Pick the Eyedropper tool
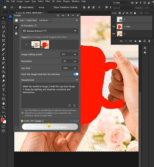The width and height of the screenshot is (154, 167). tap(3, 45)
